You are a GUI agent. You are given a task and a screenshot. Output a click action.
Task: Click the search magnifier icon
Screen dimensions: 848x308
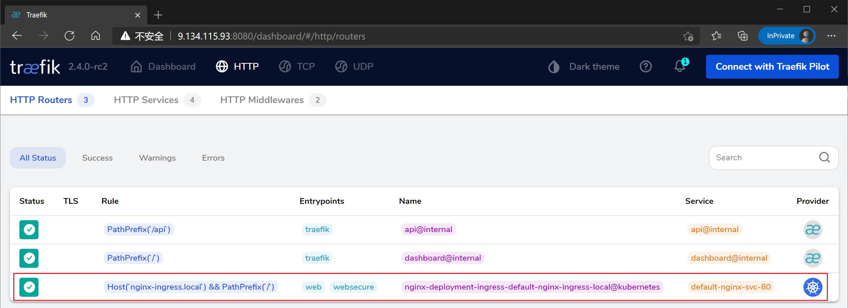tap(824, 158)
